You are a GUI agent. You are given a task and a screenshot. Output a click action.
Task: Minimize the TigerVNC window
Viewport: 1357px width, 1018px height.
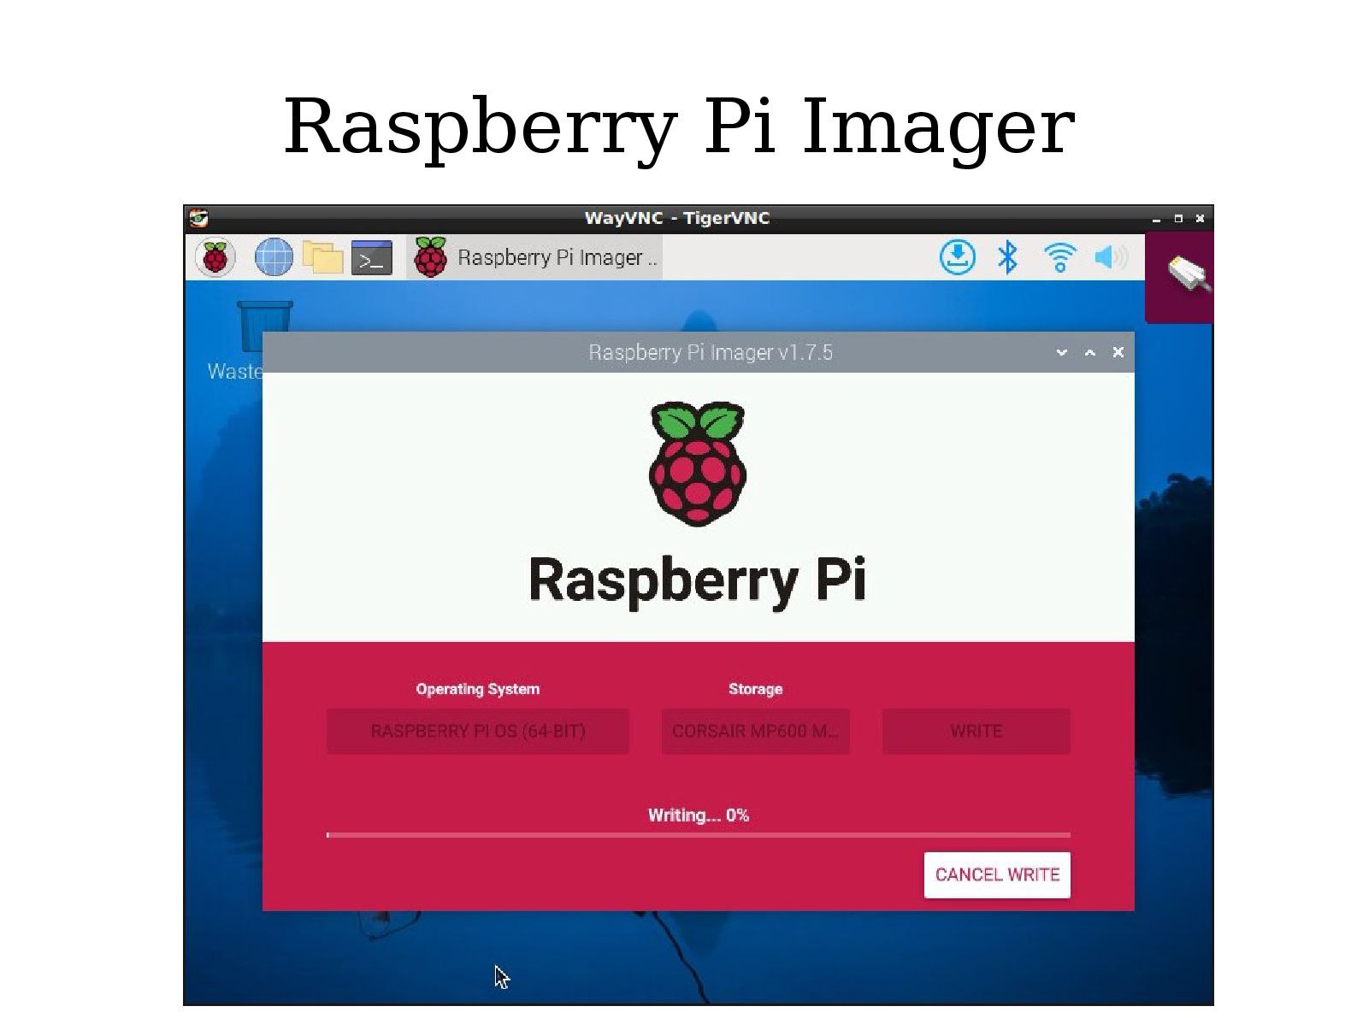point(1156,219)
